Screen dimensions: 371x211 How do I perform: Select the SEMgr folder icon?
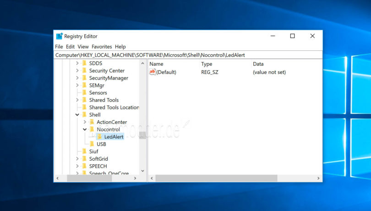pyautogui.click(x=84, y=85)
